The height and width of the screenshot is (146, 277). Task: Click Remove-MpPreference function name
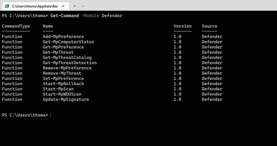(67, 68)
